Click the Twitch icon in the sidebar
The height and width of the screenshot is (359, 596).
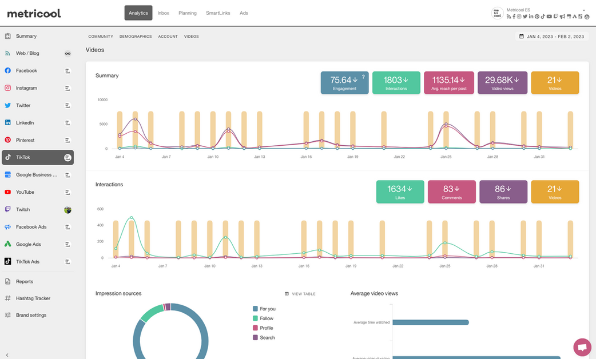[7, 209]
